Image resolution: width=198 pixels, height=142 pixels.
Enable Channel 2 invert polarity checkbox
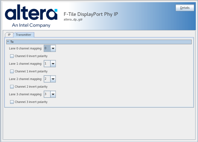pyautogui.click(x=12, y=87)
